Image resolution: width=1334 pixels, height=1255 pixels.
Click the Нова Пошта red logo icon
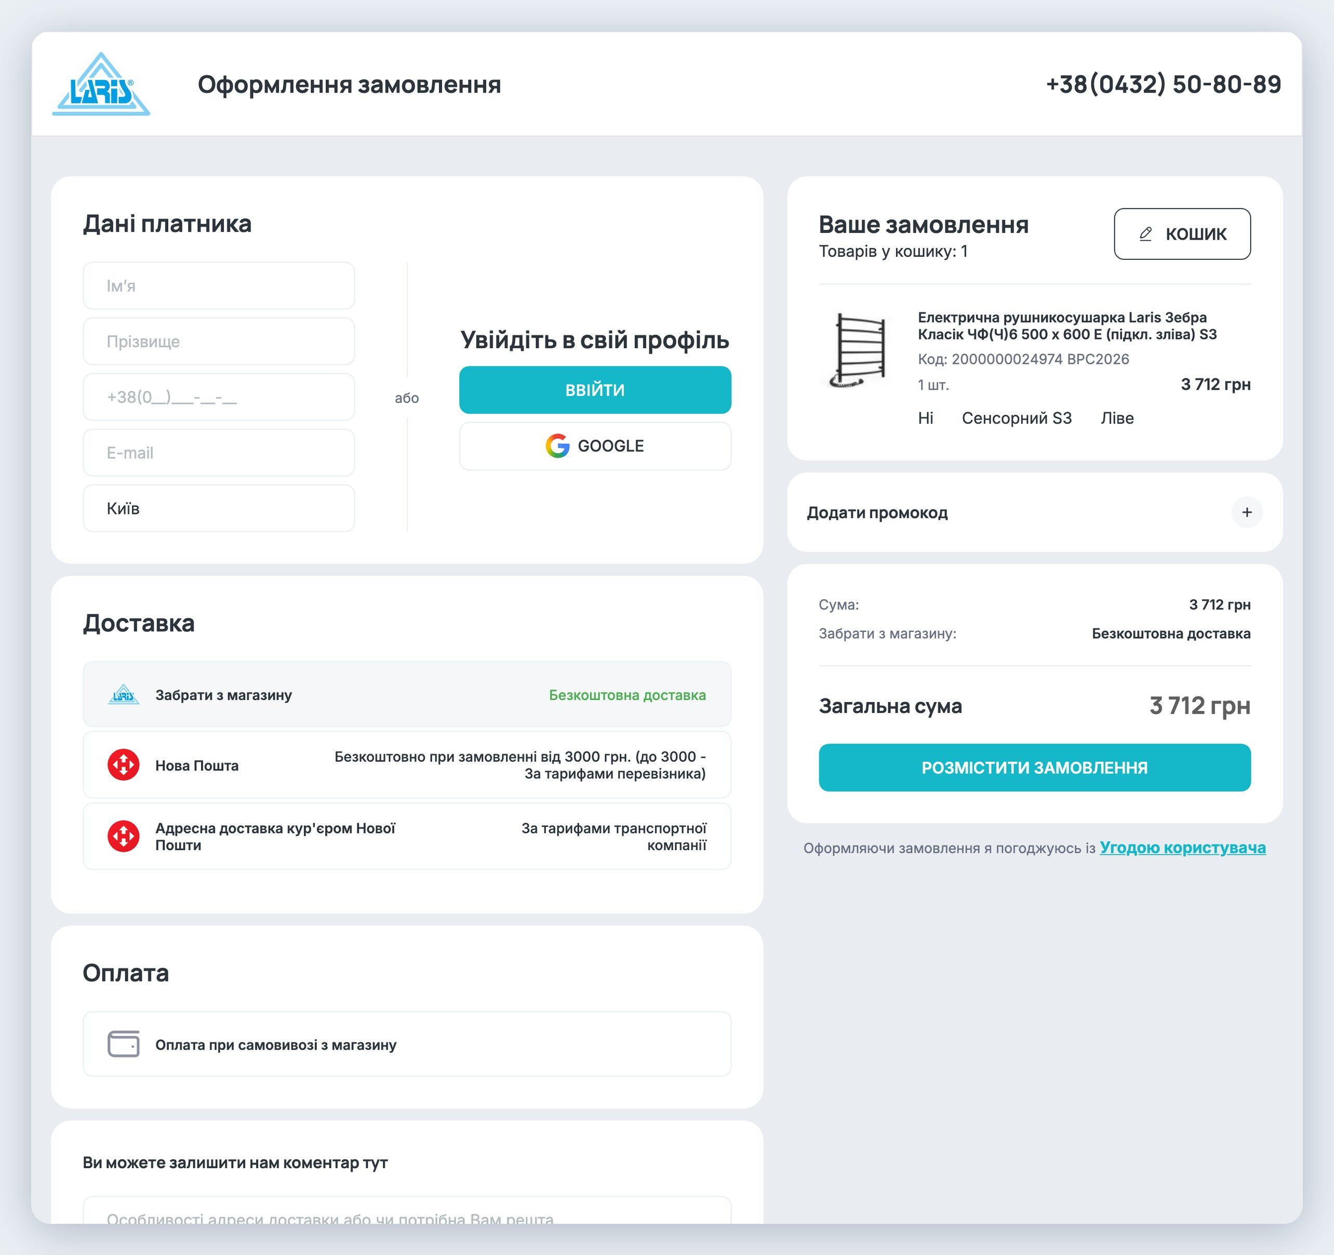click(x=124, y=765)
